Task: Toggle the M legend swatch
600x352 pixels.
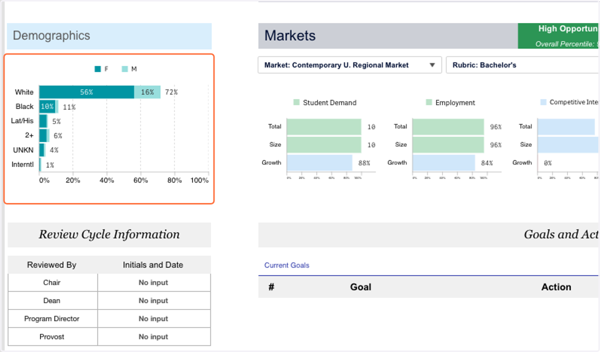Action: (x=124, y=69)
